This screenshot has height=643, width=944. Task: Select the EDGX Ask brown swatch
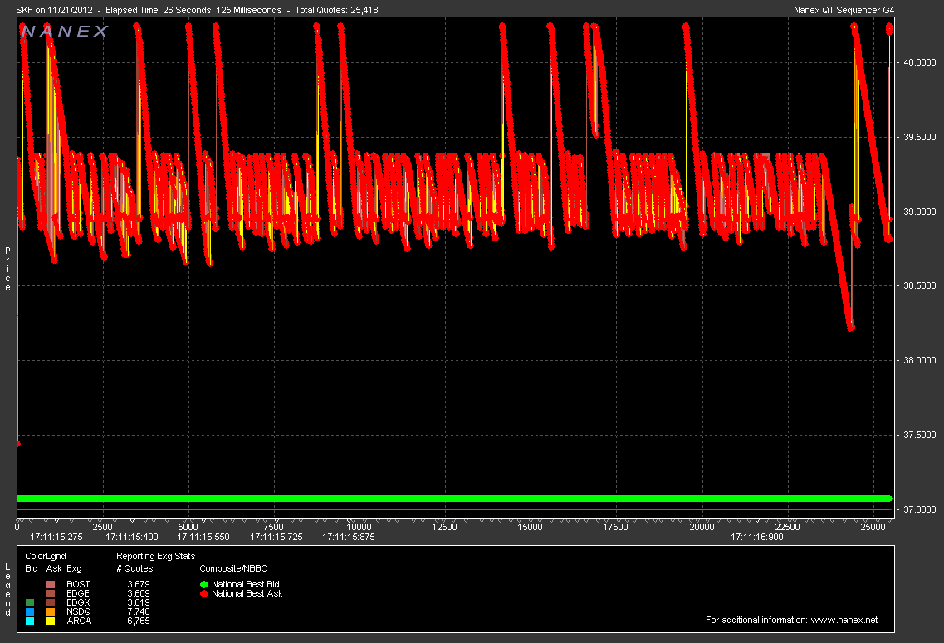point(51,602)
